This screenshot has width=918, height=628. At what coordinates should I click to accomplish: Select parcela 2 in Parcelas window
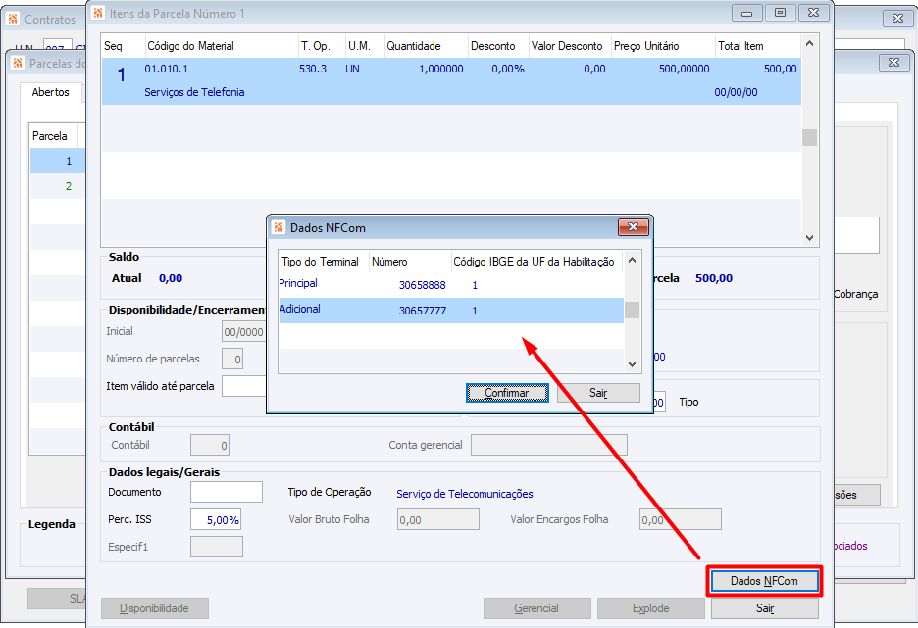58,186
